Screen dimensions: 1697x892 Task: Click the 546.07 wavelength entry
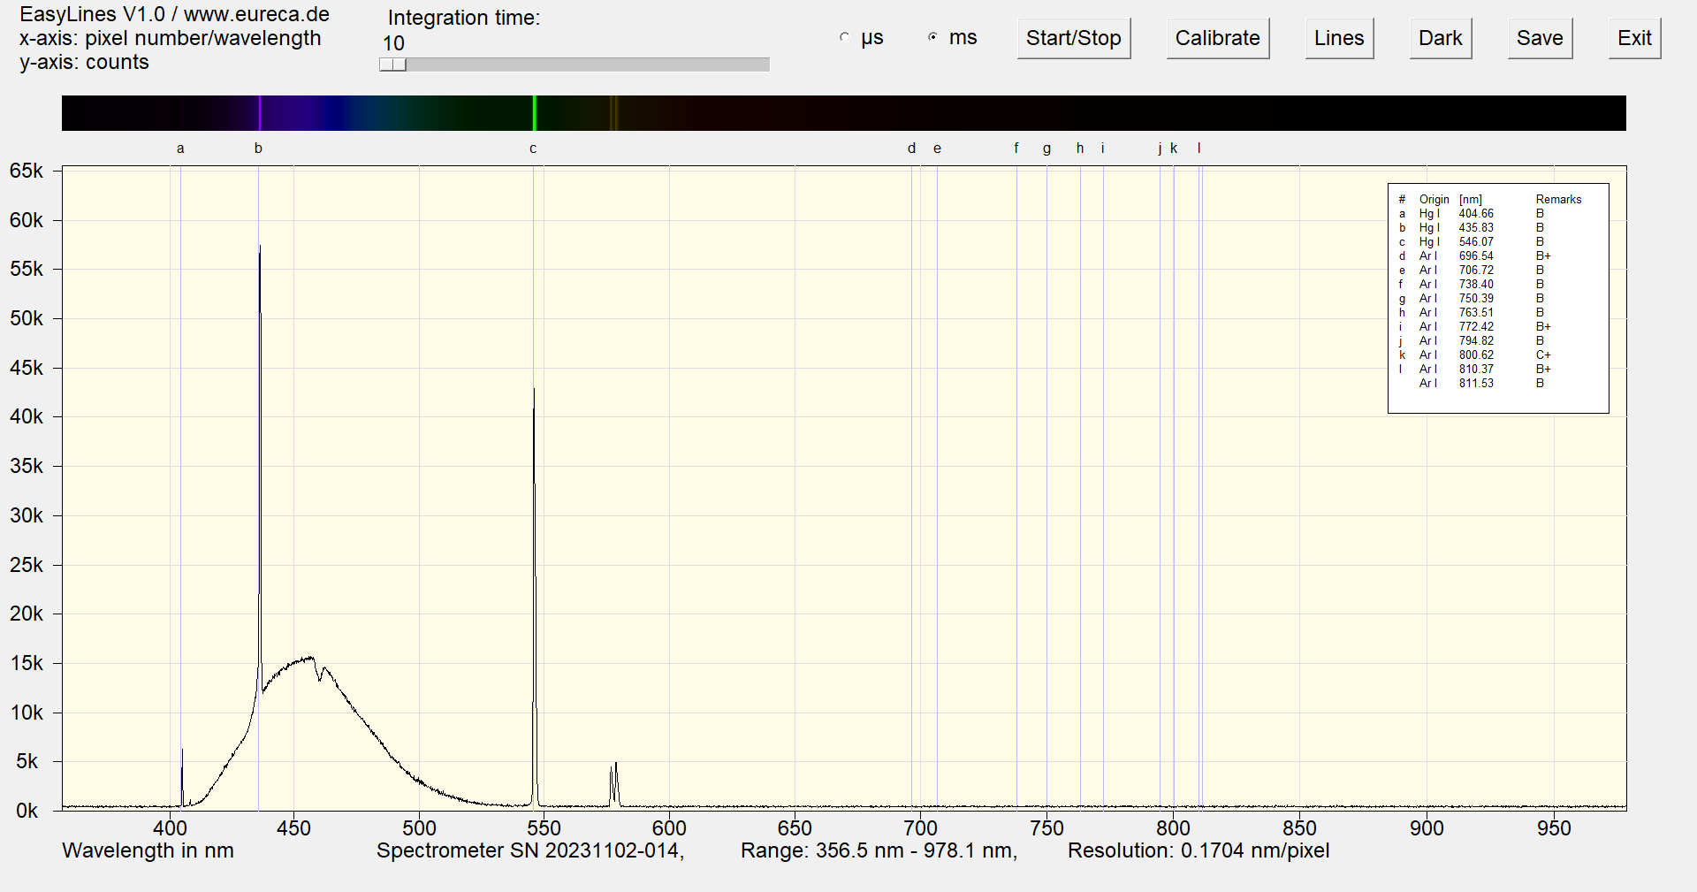coord(1476,242)
